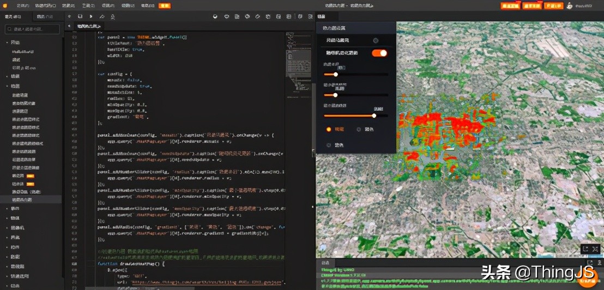Click the first round icon in the editor's right toolbar group
Screen dimensions: 604x290
click(215, 17)
